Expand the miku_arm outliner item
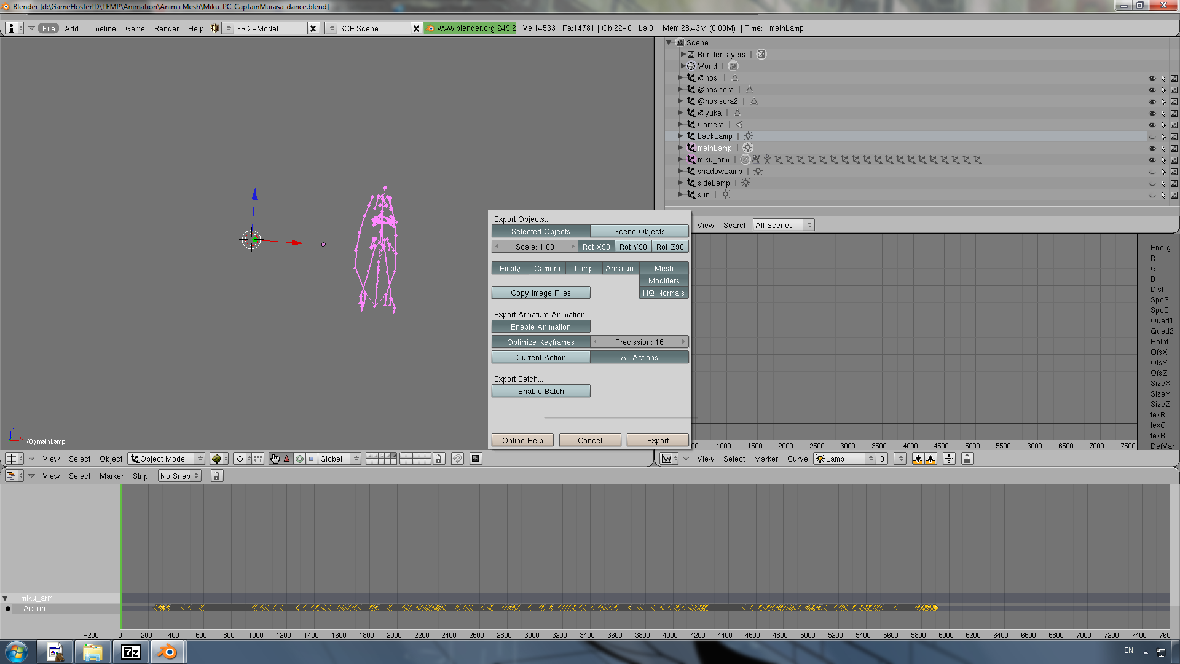The width and height of the screenshot is (1180, 664). coord(680,160)
